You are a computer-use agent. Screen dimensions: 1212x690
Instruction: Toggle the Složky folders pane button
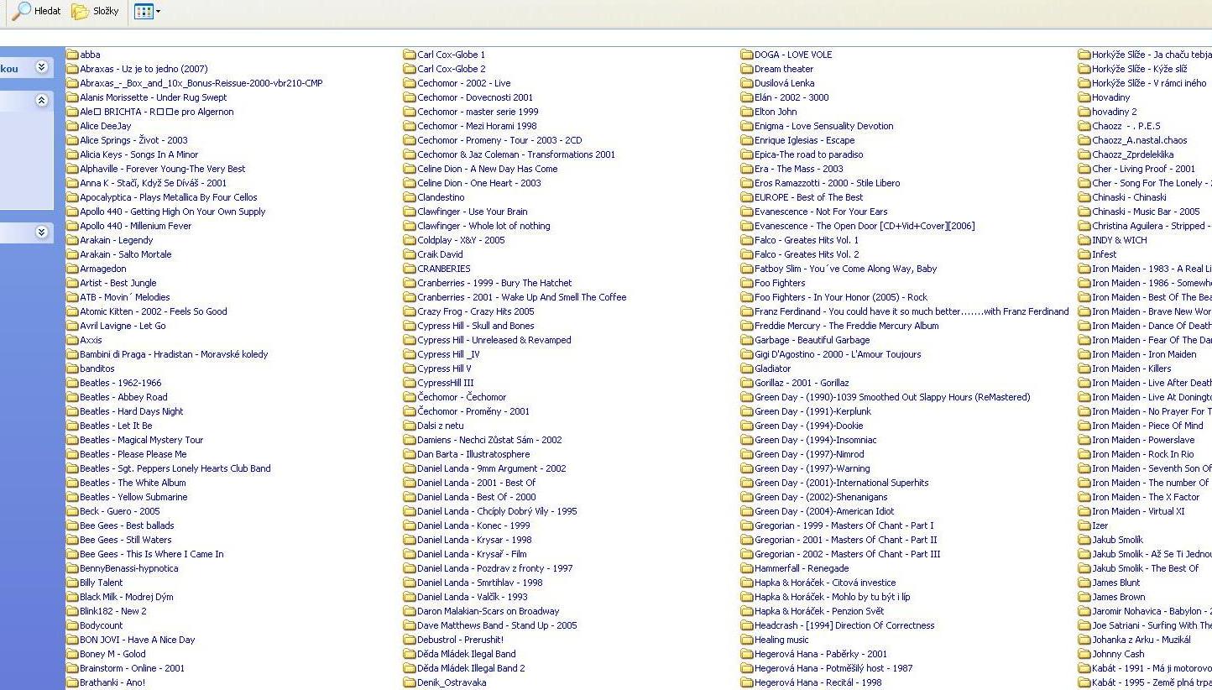click(x=95, y=11)
